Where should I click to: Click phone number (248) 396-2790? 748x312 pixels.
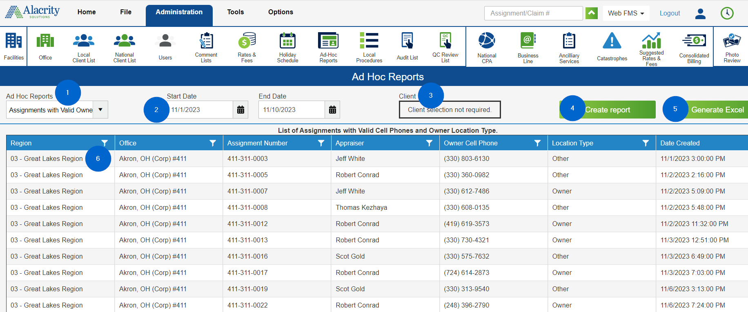click(x=467, y=305)
